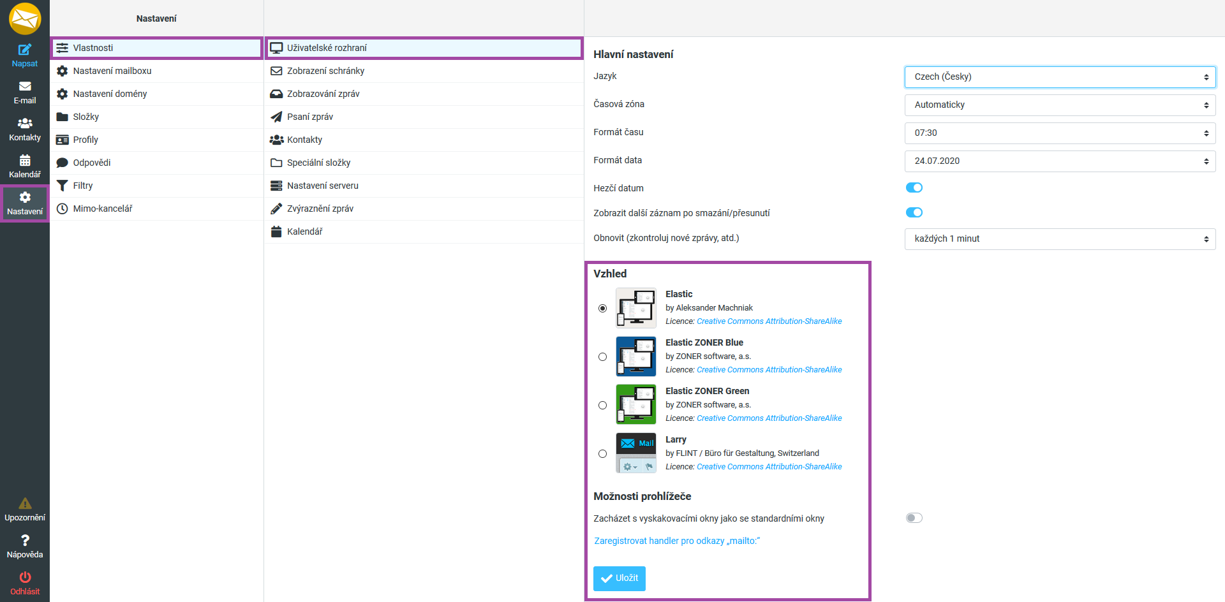Click the Uložit save button
Image resolution: width=1225 pixels, height=602 pixels.
click(619, 578)
